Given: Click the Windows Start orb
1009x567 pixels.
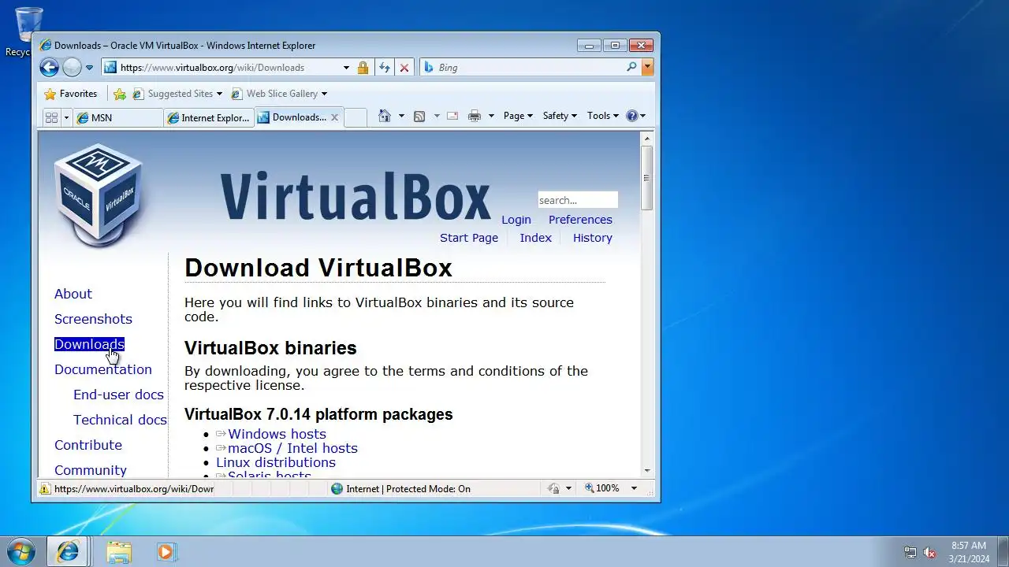Looking at the screenshot, I should pos(20,552).
